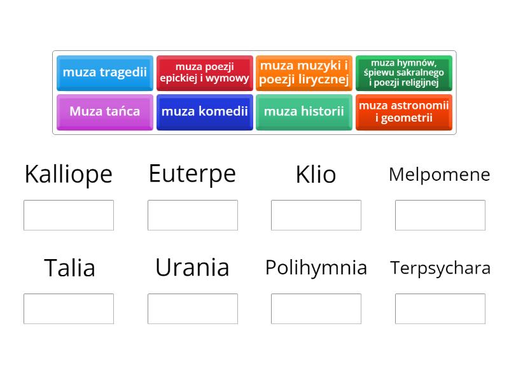Pick the 'muza muzyki i poezji lirycznej' tile

click(304, 71)
